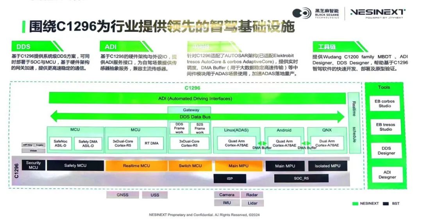
Task: Click the green NESINEXT legend swatch
Action: pyautogui.click(x=355, y=203)
